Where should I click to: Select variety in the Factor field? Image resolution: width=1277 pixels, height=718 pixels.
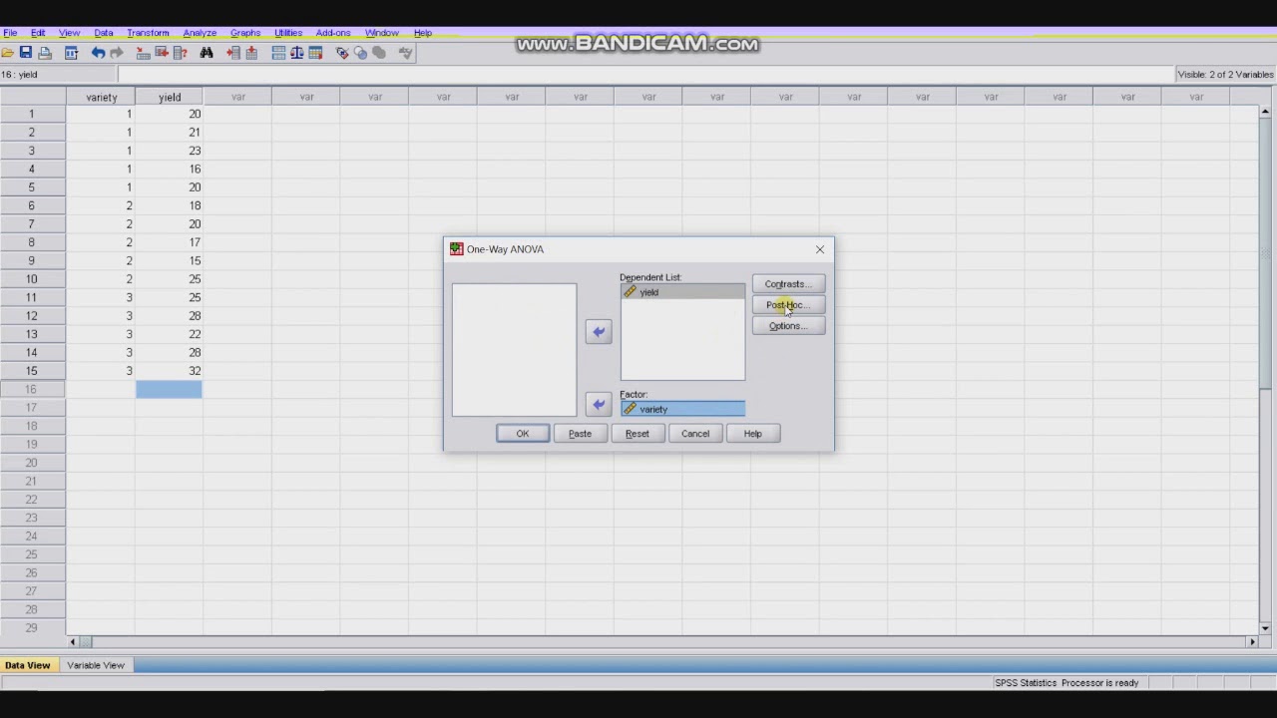(x=682, y=409)
